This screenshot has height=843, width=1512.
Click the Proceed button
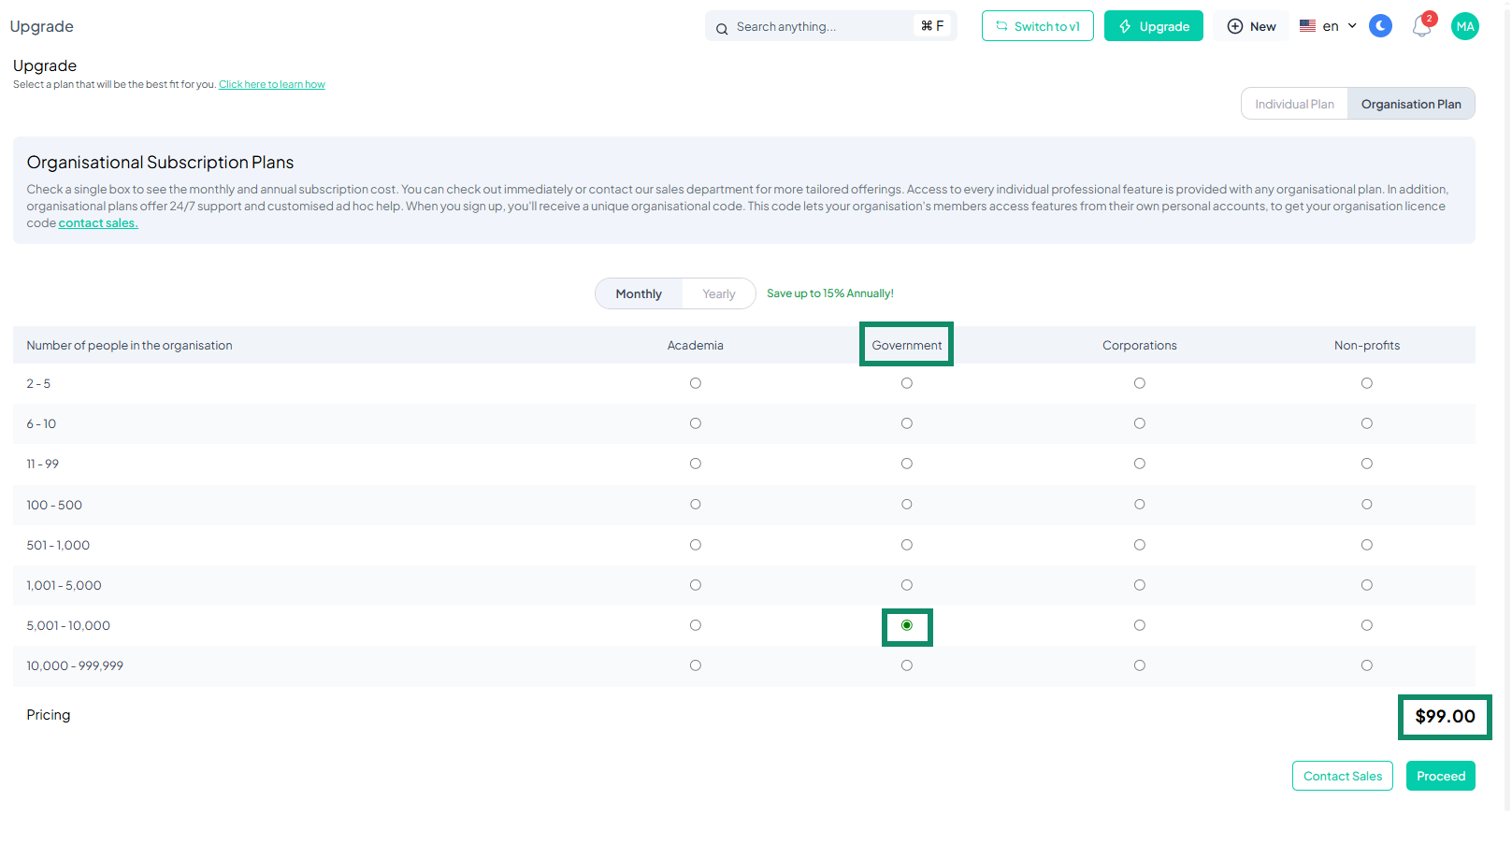pos(1440,776)
